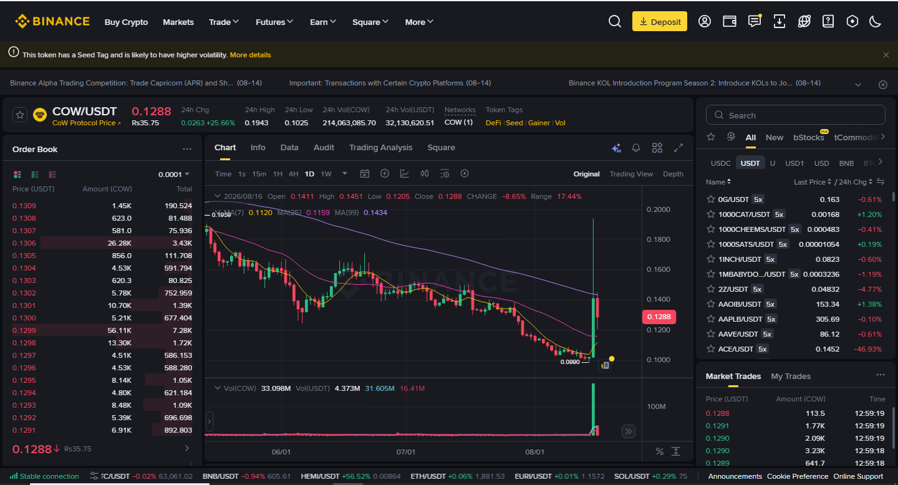Select the USDC quote currency filter
898x485 pixels.
[x=721, y=163]
